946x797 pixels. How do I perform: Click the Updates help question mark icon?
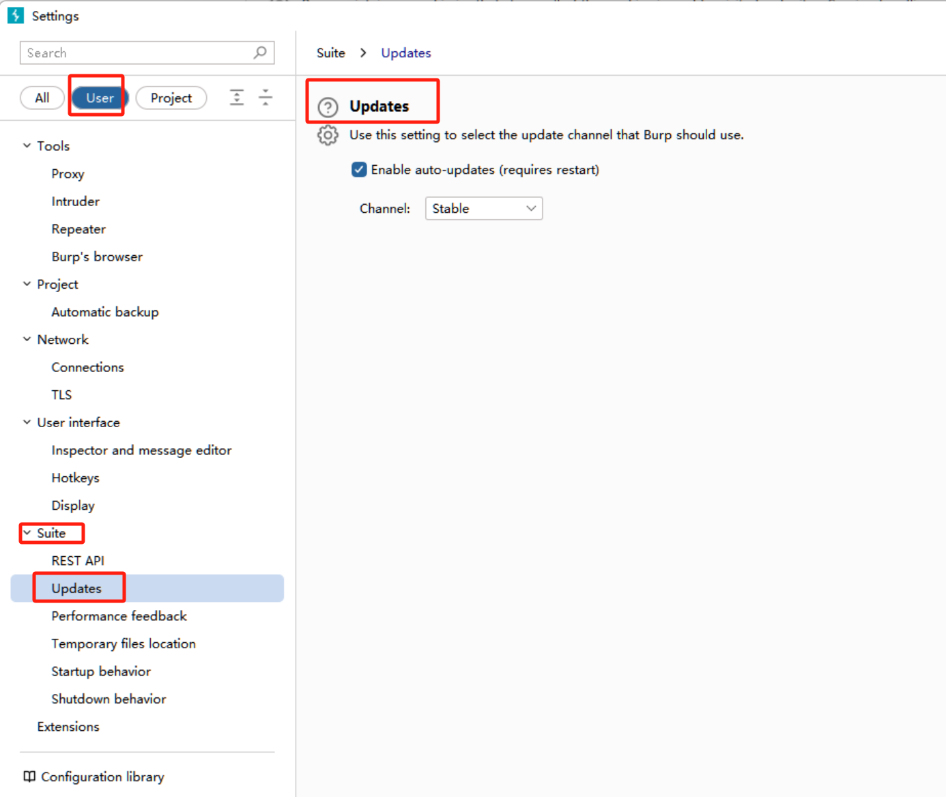point(328,107)
